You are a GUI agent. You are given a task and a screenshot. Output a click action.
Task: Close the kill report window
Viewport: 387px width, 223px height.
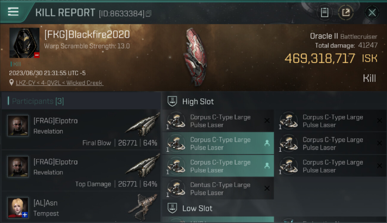pyautogui.click(x=372, y=12)
